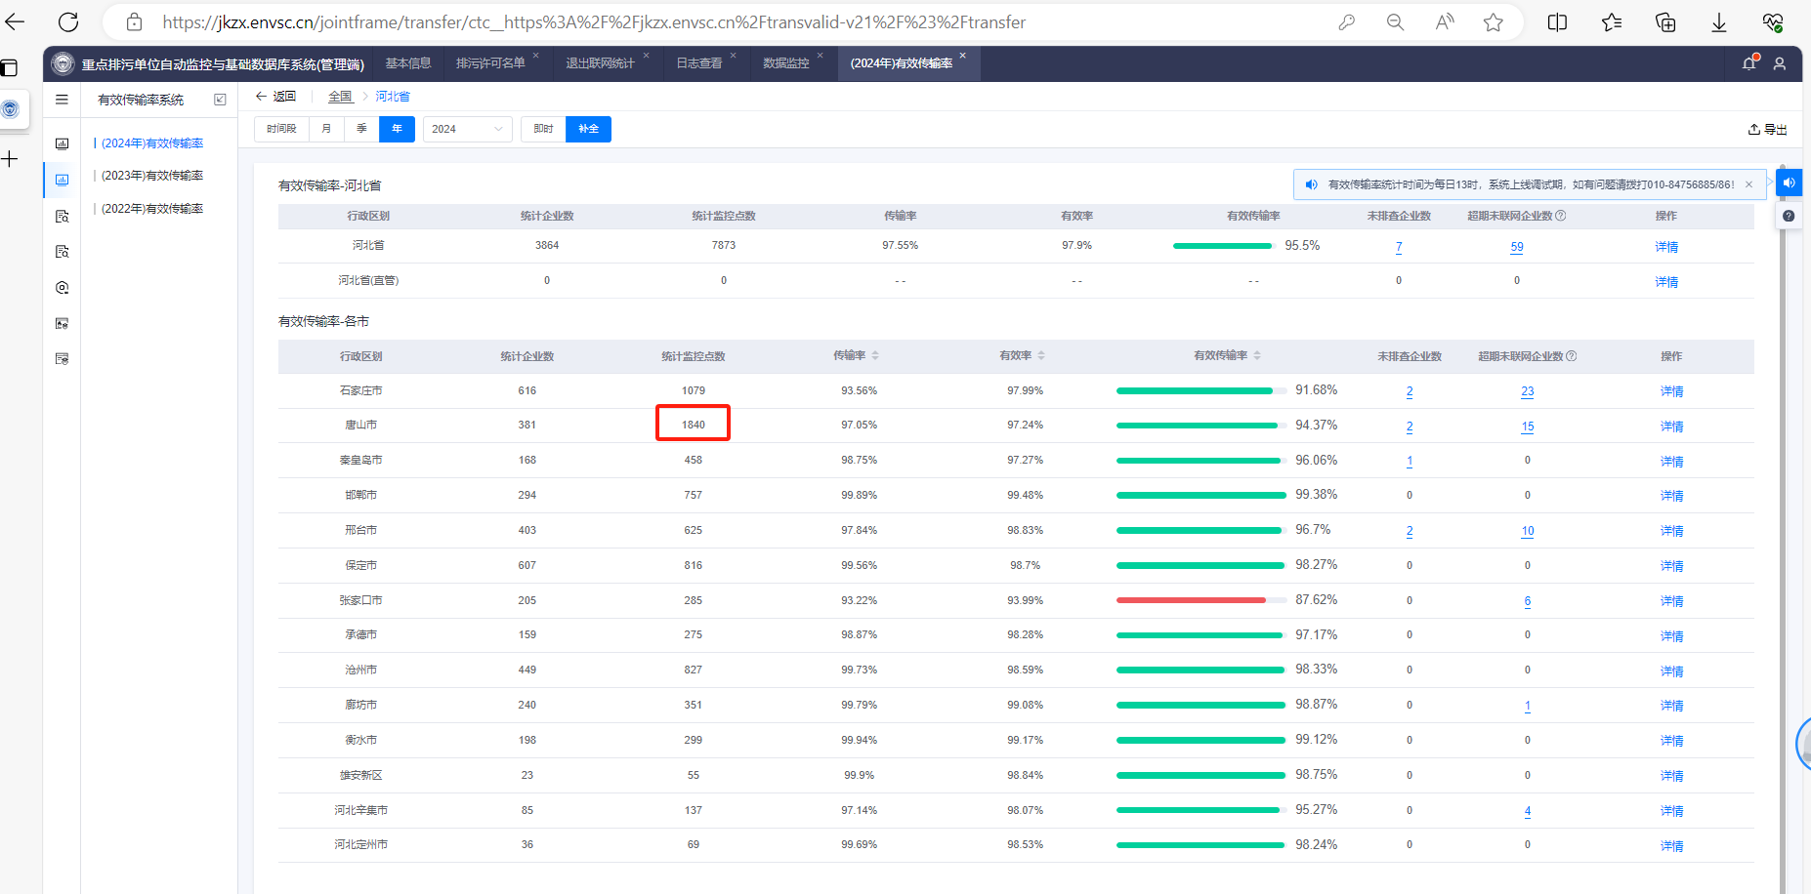Open the favorites list icon

tap(1612, 21)
